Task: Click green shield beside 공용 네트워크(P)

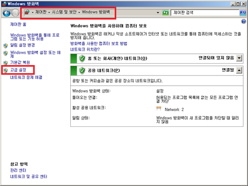Action: (82, 70)
